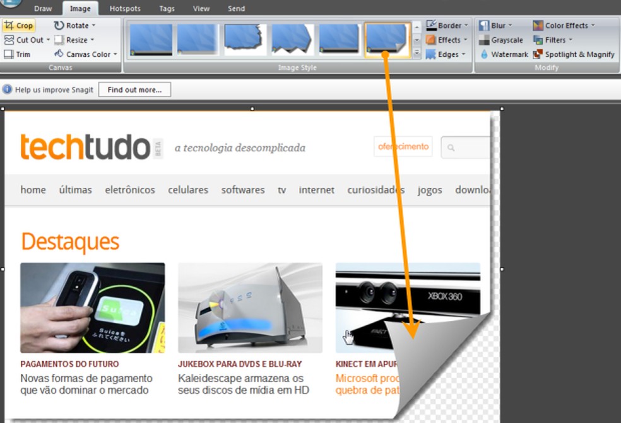Image resolution: width=621 pixels, height=423 pixels.
Task: Click the Border icon
Action: click(431, 25)
